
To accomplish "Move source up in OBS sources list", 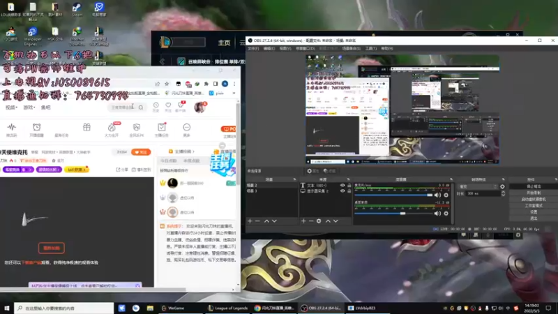I will 328,221.
